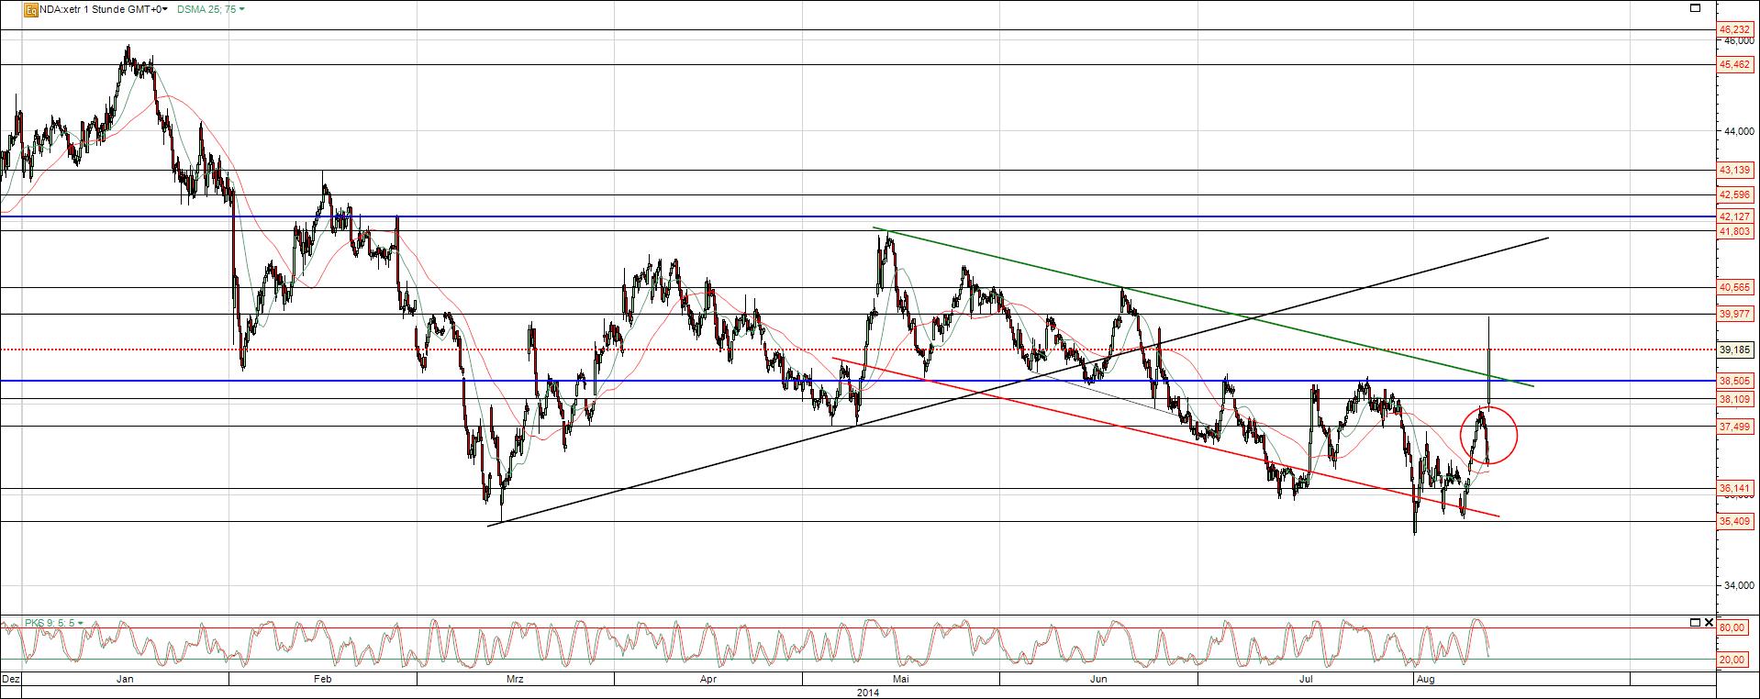Image resolution: width=1760 pixels, height=699 pixels.
Task: Open the PKS 9; 5; 5 indicator dropdown
Action: click(43, 623)
